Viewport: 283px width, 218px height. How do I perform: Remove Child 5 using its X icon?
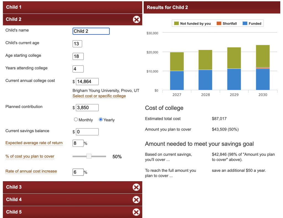tap(136, 212)
